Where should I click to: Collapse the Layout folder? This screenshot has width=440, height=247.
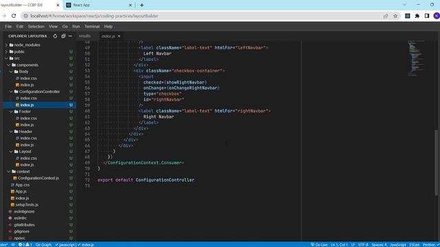(25, 152)
